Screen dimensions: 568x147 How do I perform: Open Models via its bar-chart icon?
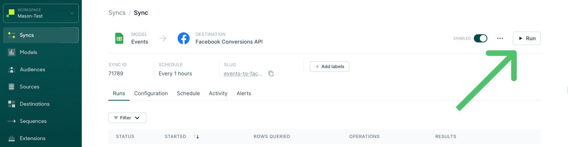(12, 52)
